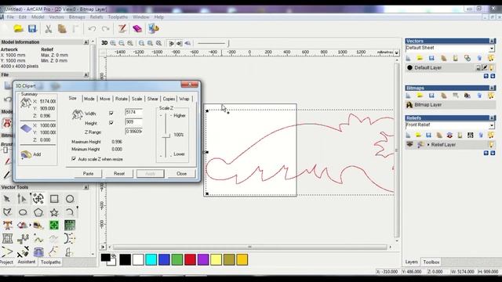The width and height of the screenshot is (502, 282).
Task: Toggle all vector layers visibility lightbulb
Action: [x=491, y=58]
